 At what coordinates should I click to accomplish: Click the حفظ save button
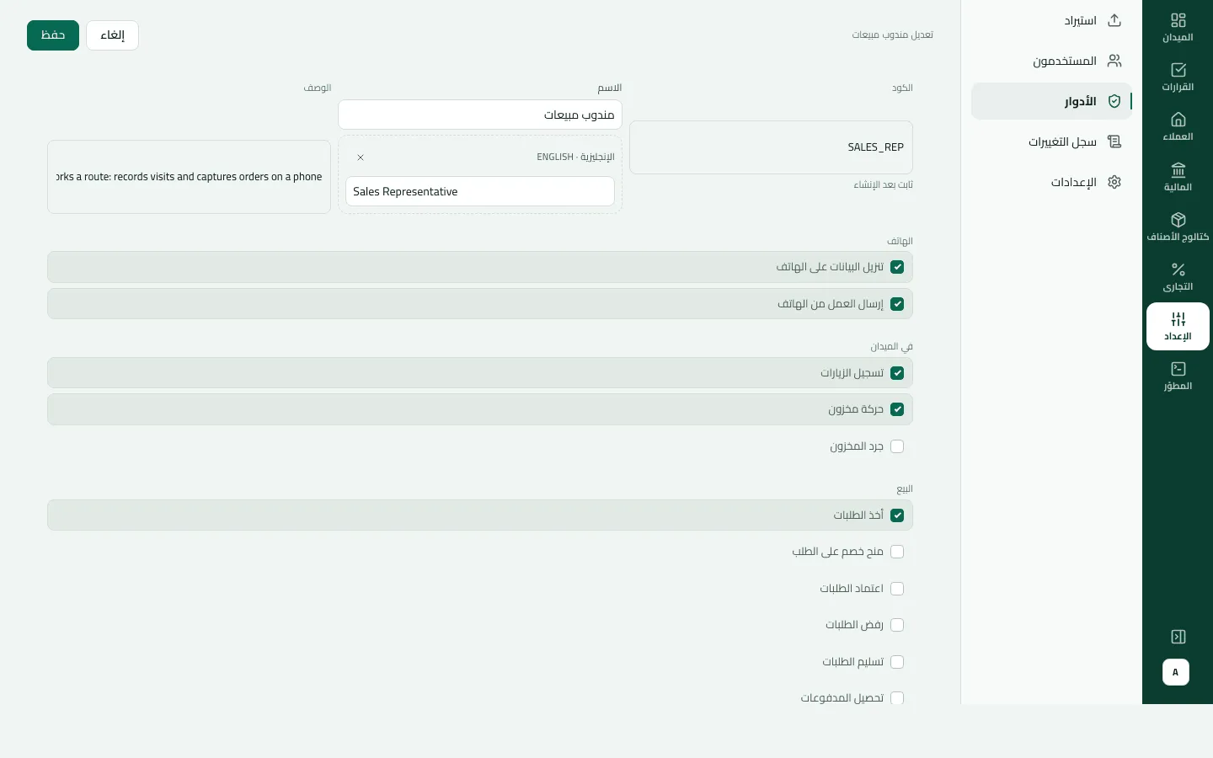coord(53,35)
